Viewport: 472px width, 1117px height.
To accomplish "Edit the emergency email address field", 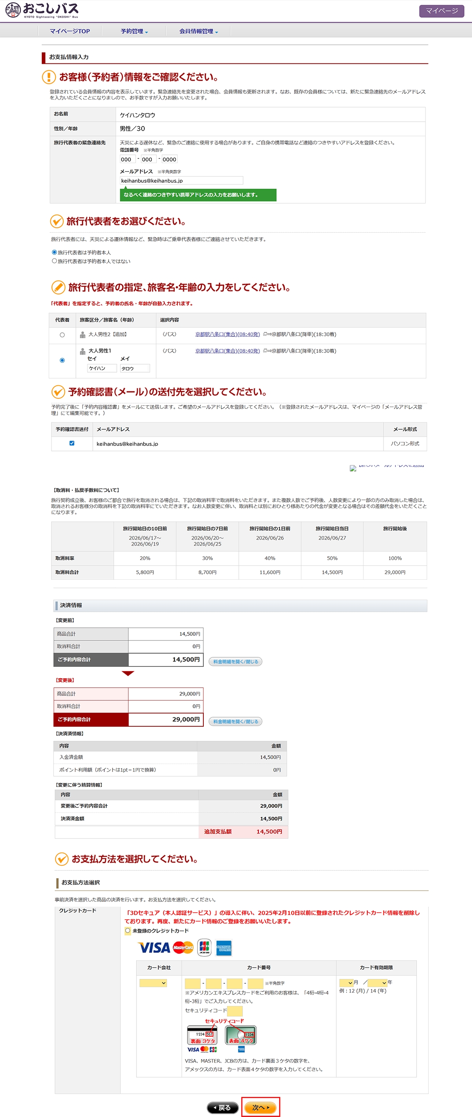I will click(x=181, y=180).
